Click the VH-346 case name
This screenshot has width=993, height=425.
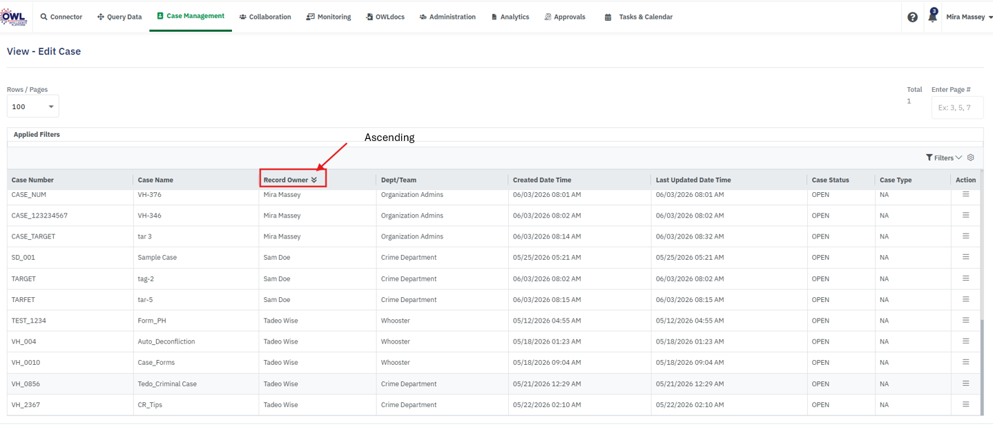(149, 216)
